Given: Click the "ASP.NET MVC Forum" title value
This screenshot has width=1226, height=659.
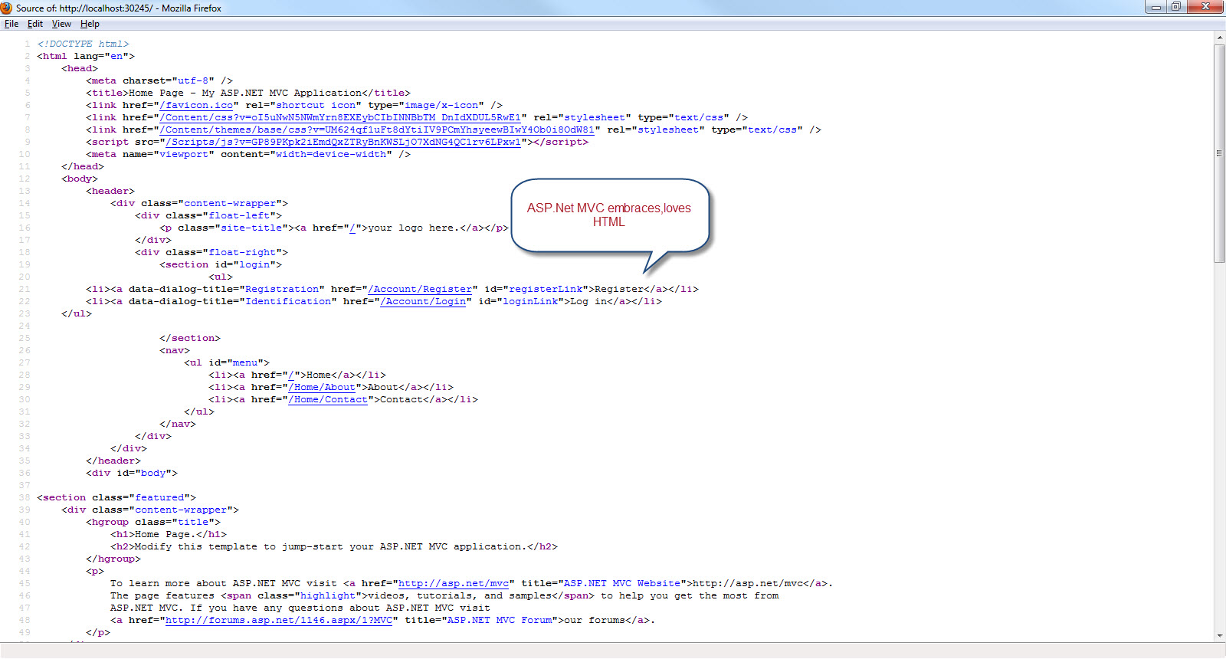Looking at the screenshot, I should click(x=500, y=620).
